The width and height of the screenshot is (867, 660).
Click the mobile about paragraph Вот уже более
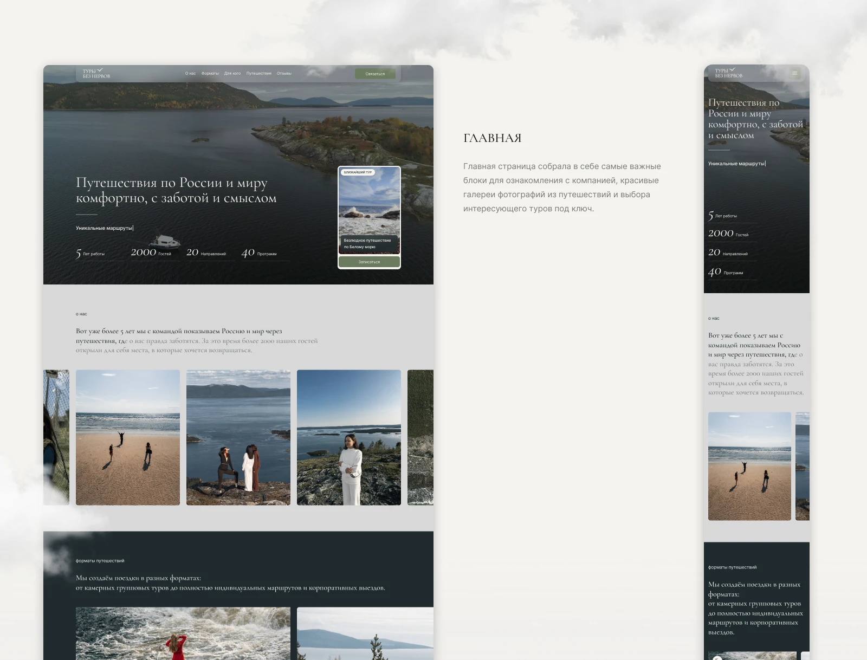point(756,364)
